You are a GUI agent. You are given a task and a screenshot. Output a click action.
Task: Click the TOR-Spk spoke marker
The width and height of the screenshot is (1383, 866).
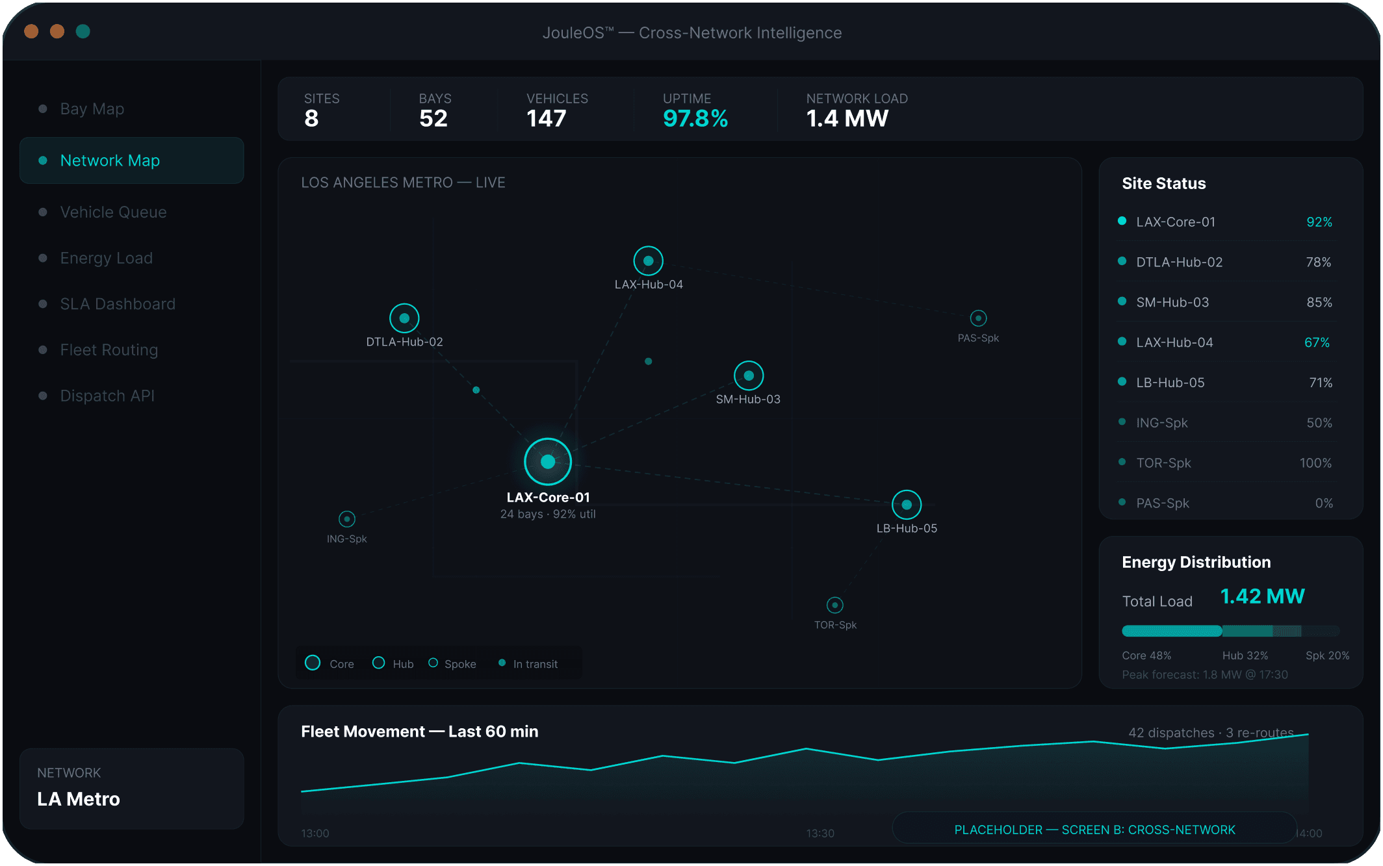coord(835,605)
